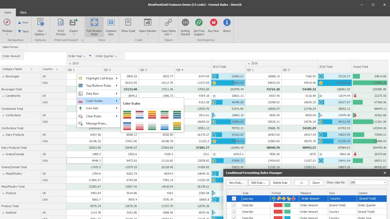
Task: Uncheck the Data Bar rule with Order Quarter column
Action: (x=234, y=205)
